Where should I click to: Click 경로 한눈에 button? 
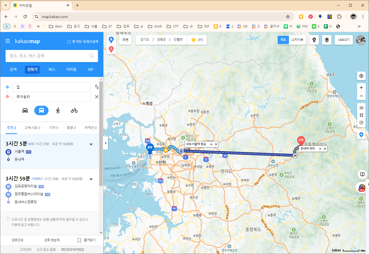tap(52, 240)
